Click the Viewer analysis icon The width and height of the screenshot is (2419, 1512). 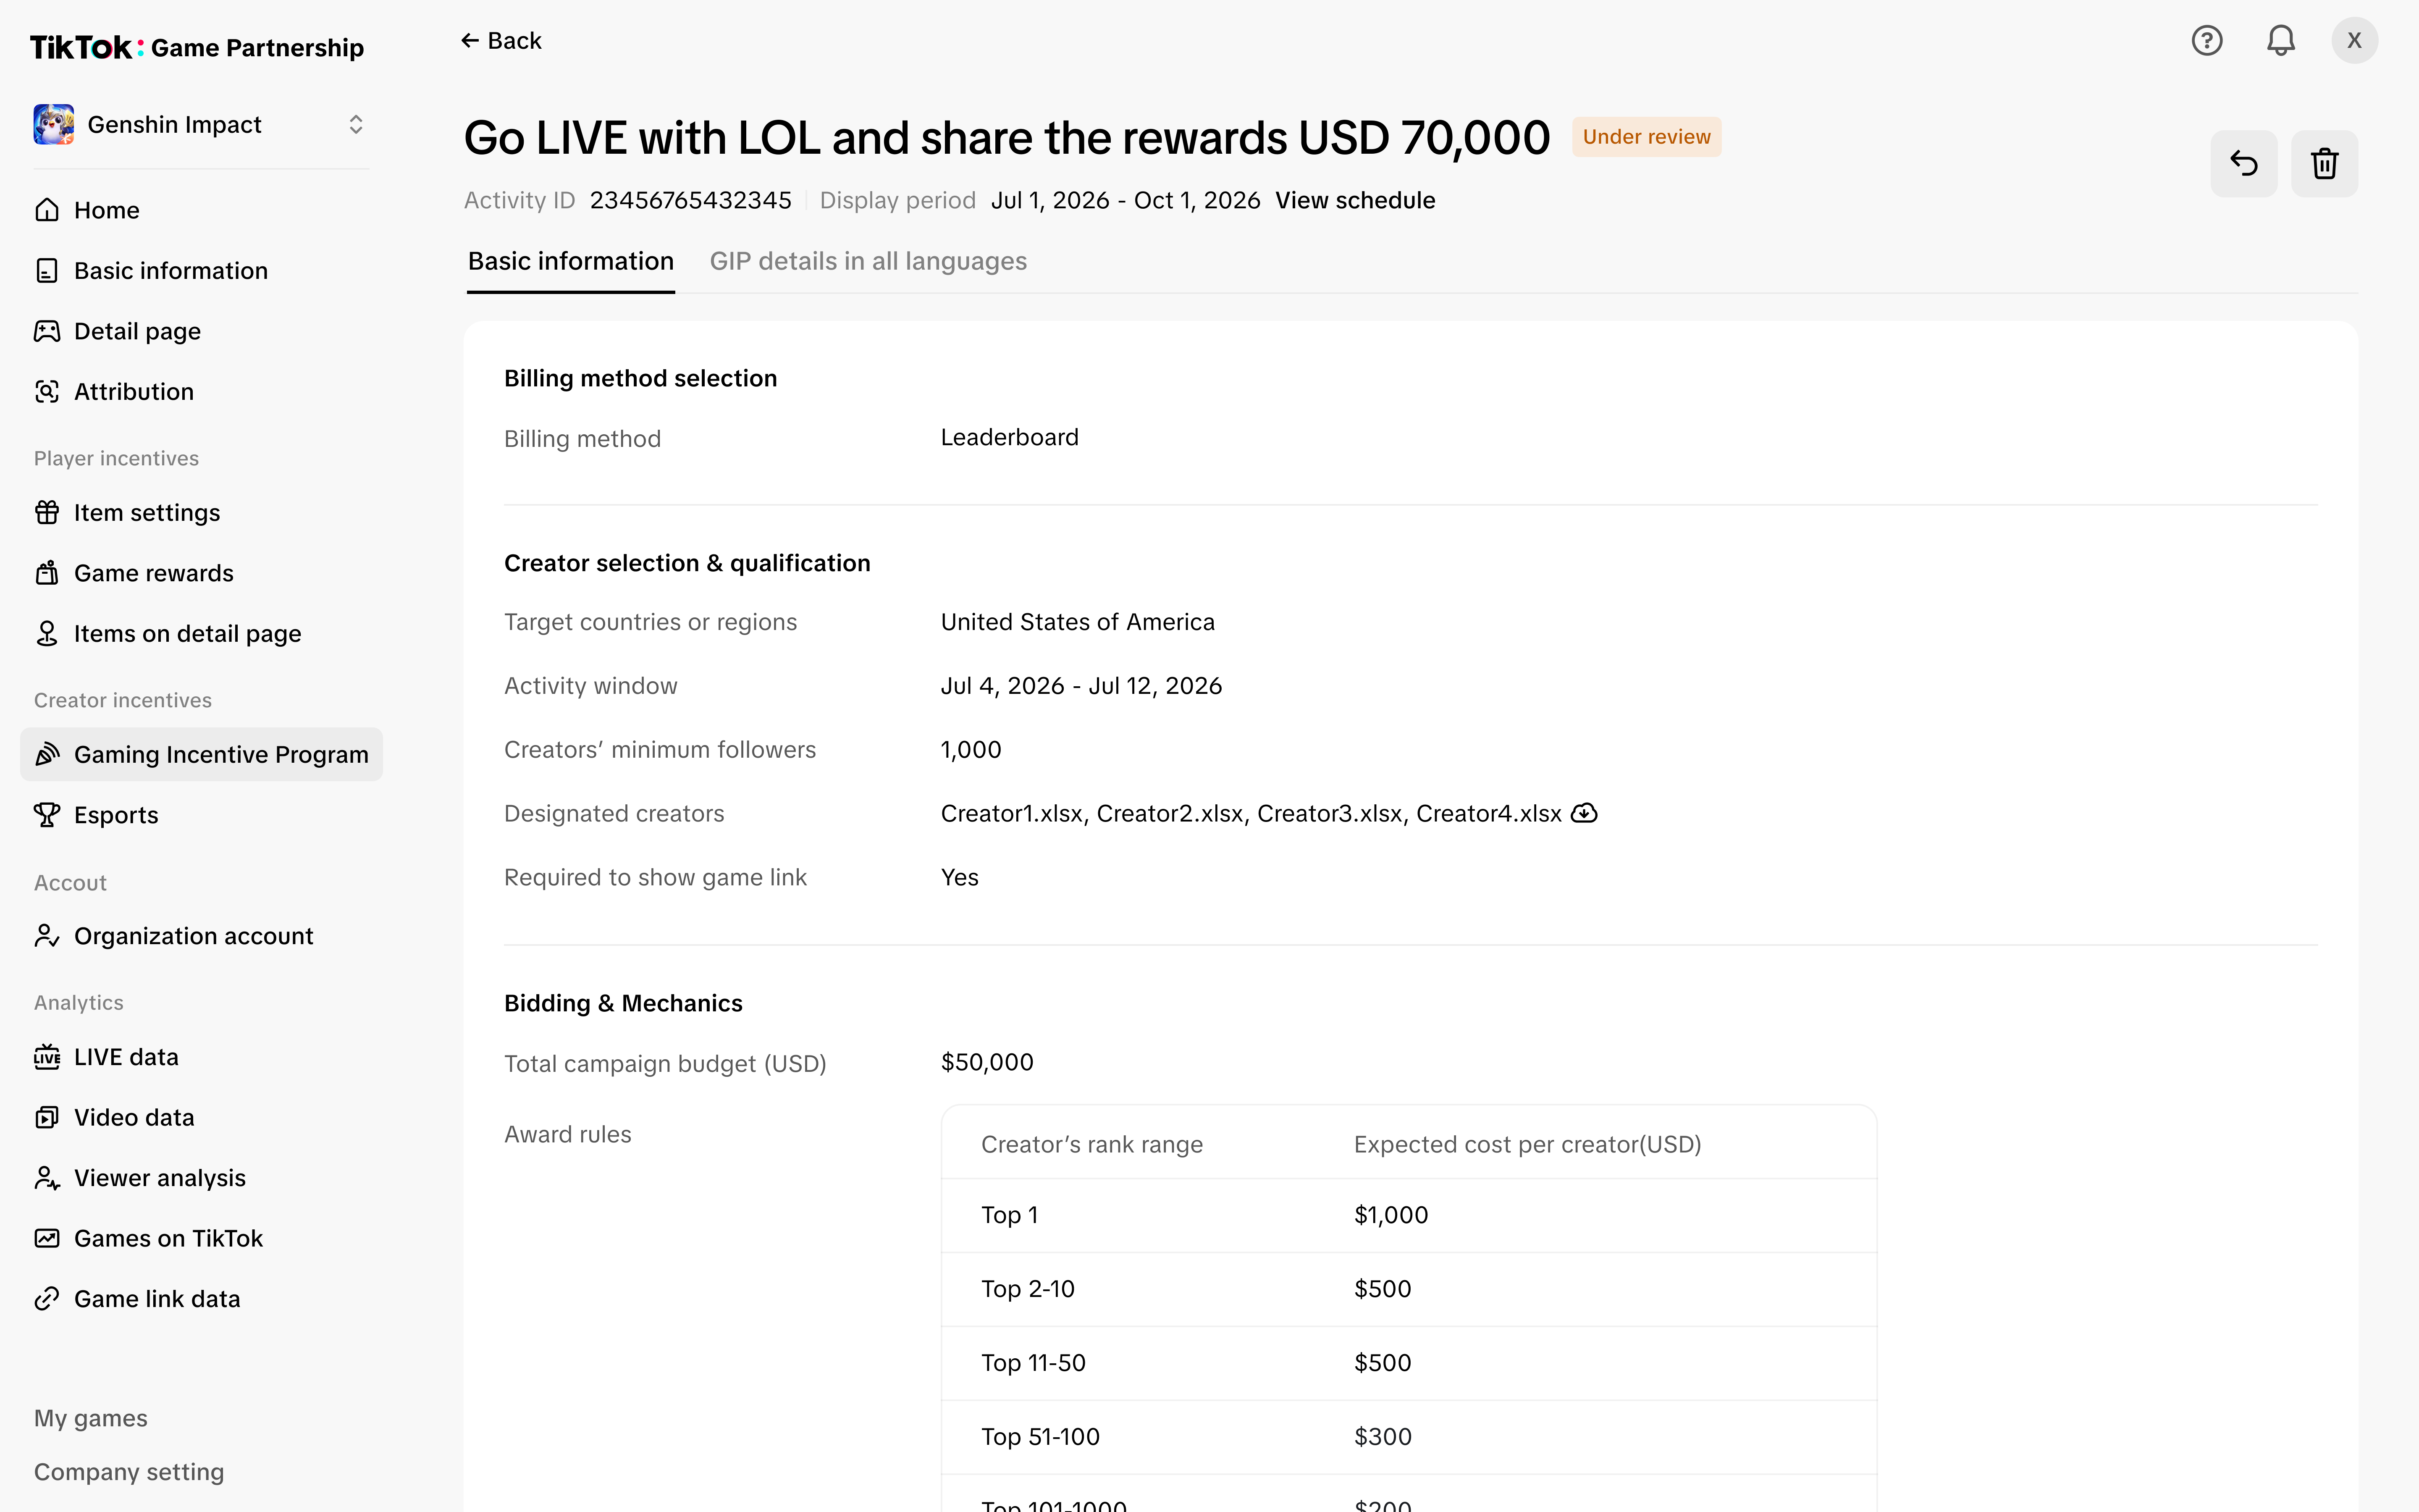point(47,1178)
